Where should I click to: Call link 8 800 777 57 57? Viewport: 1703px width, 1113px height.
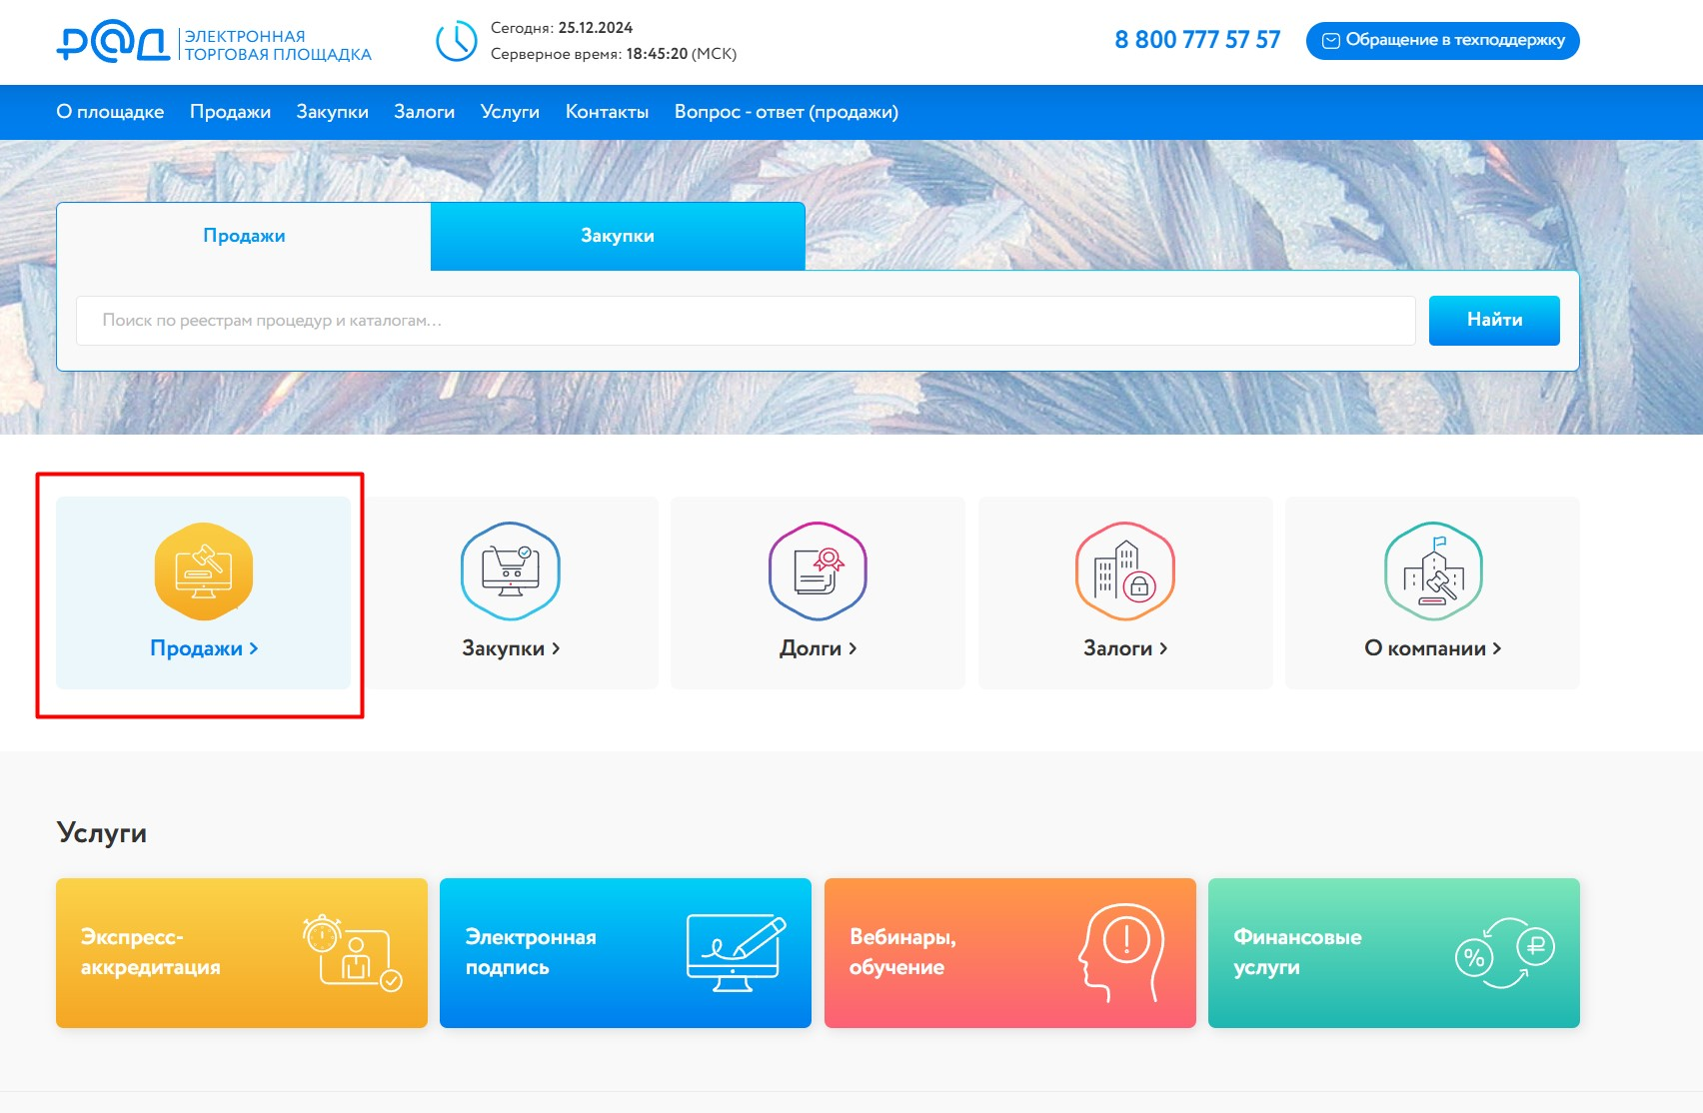point(1196,40)
